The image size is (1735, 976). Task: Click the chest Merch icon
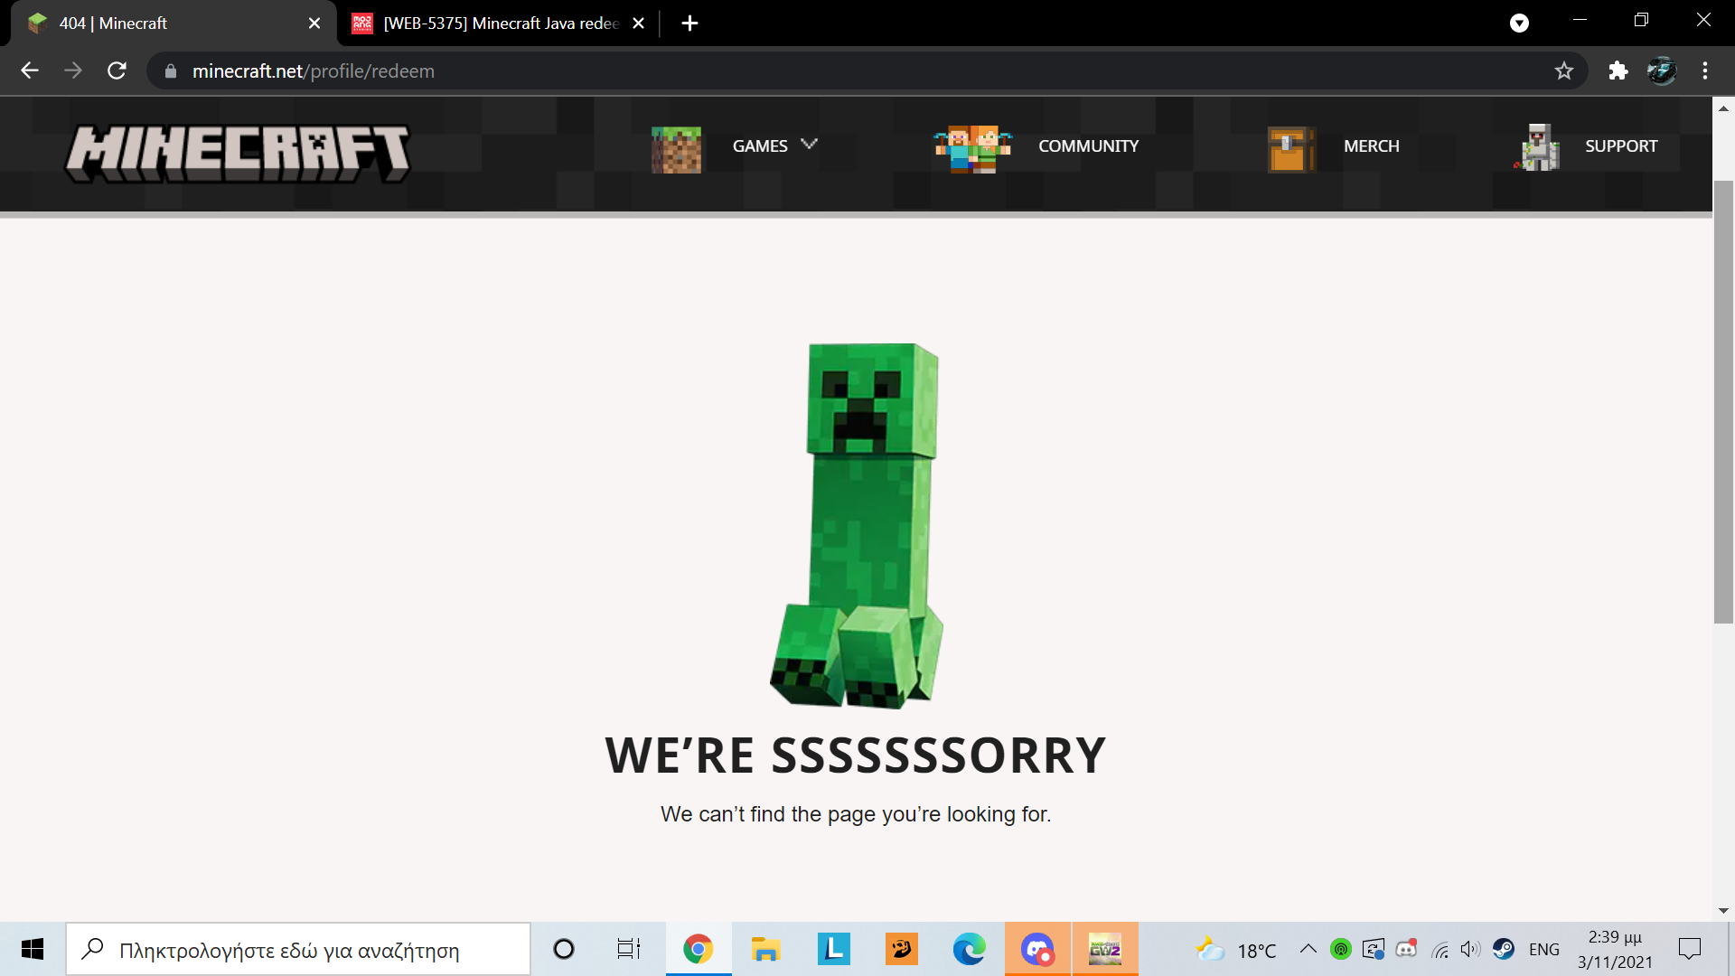point(1290,149)
